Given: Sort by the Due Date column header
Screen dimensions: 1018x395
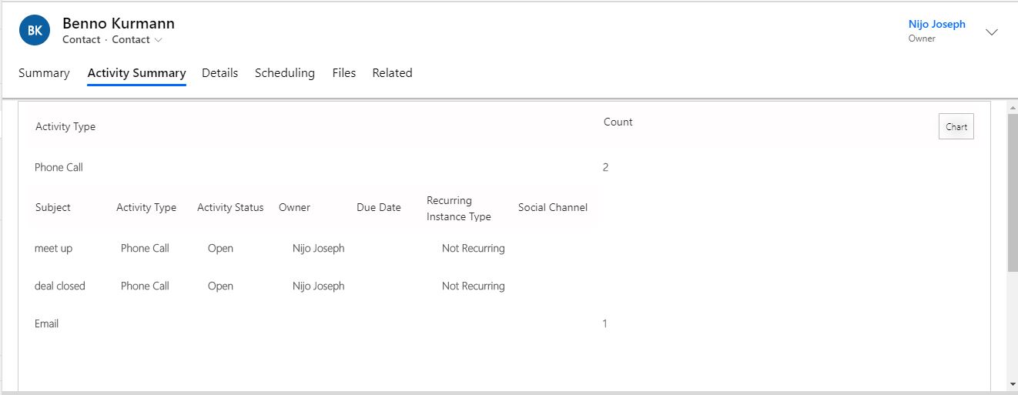Looking at the screenshot, I should point(378,207).
